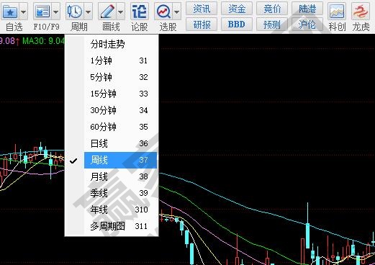Expand the 自选 dropdown arrow
This screenshot has width=375, height=265.
coord(23,12)
